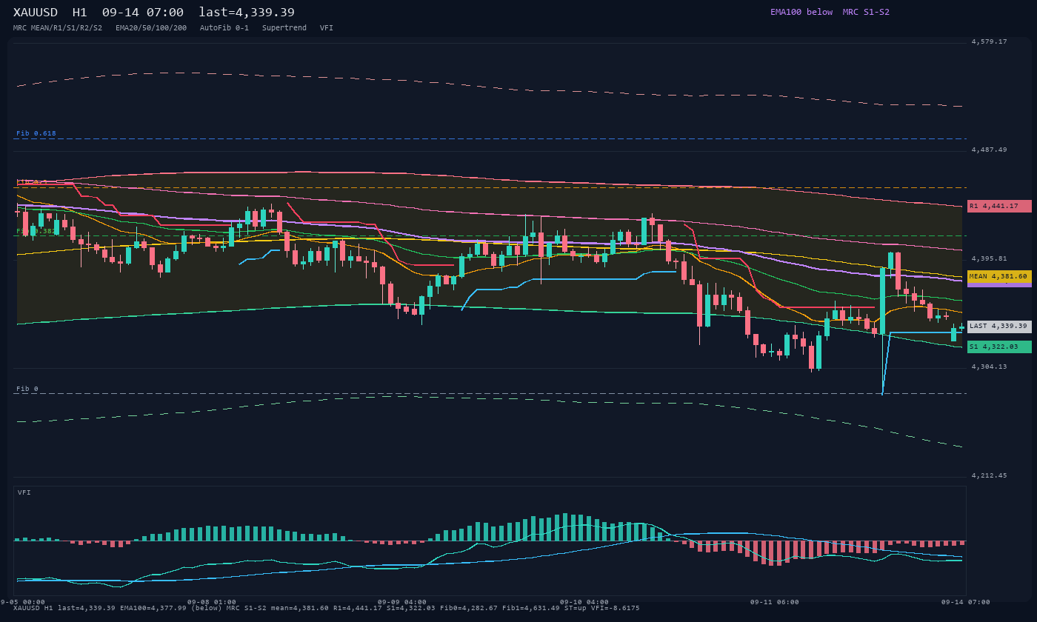This screenshot has height=622, width=1037.
Task: Click the LAST 4,339.39 price tag
Action: point(999,326)
